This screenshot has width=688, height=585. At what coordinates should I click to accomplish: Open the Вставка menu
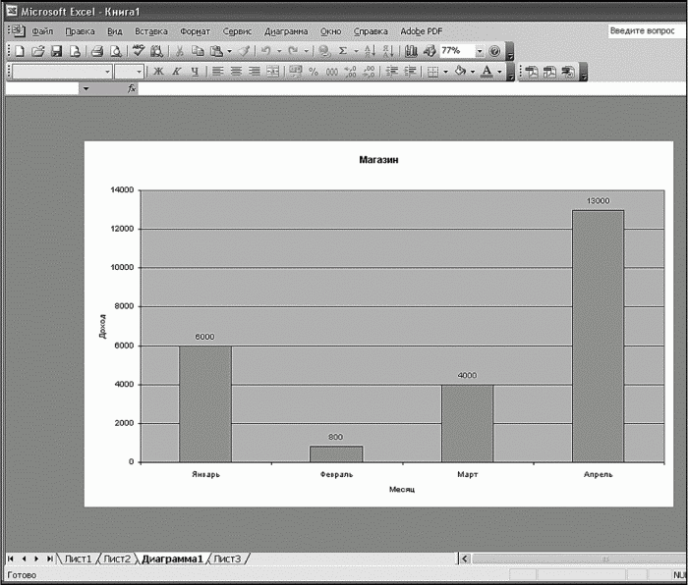click(x=151, y=31)
